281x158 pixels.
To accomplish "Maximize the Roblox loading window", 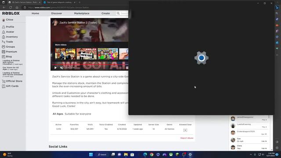I will [x=265, y=3].
